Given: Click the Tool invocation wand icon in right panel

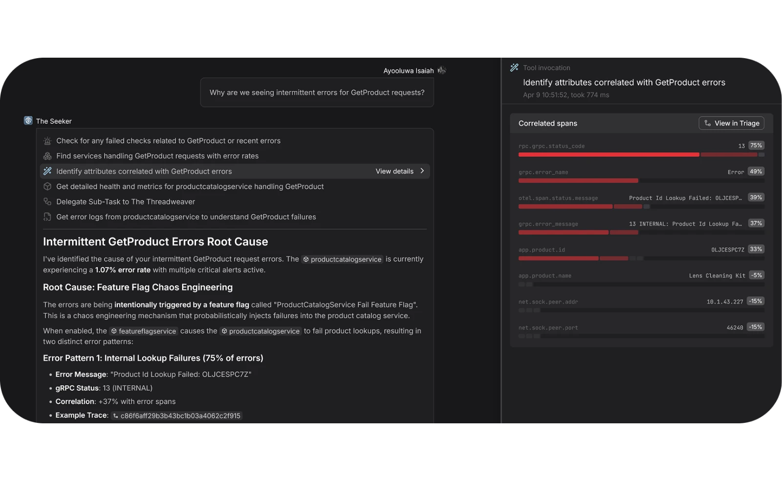Looking at the screenshot, I should coord(514,67).
